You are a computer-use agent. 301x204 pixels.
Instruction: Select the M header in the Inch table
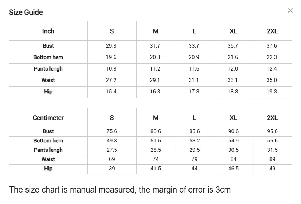point(156,31)
